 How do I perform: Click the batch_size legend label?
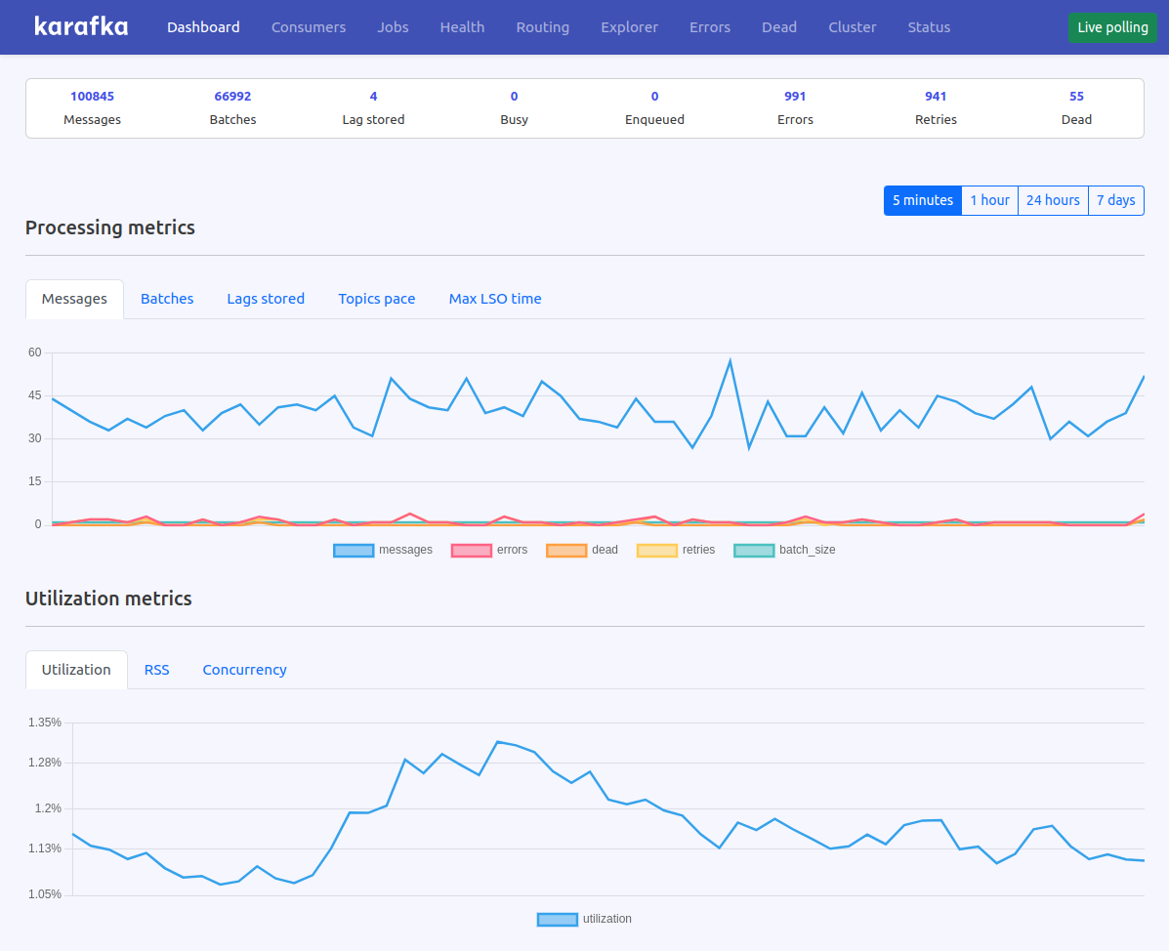pos(808,550)
